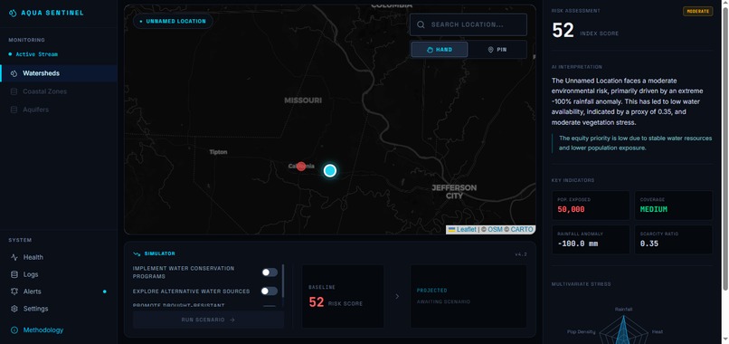Click the Alerts bell icon
Screen dimensions: 729x344
tap(14, 291)
